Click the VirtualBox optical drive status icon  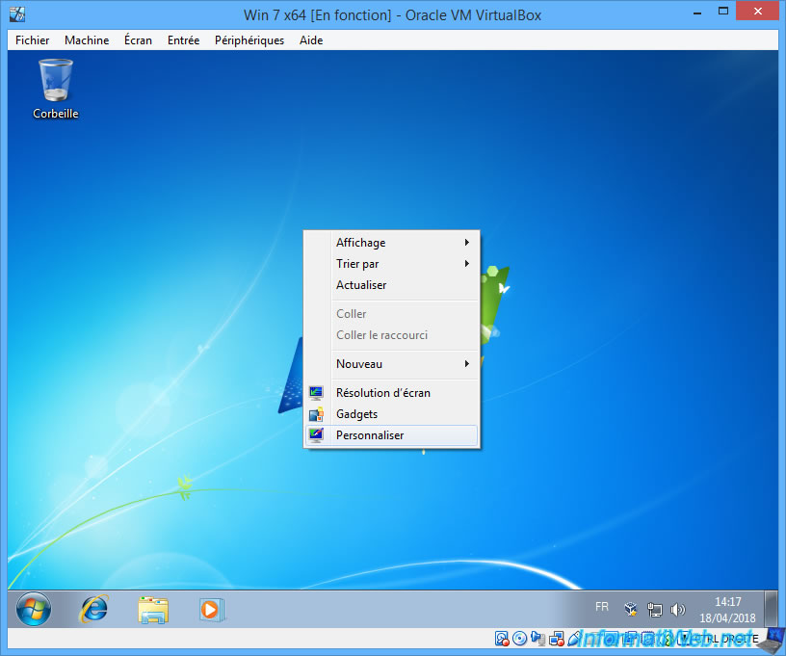pyautogui.click(x=520, y=638)
